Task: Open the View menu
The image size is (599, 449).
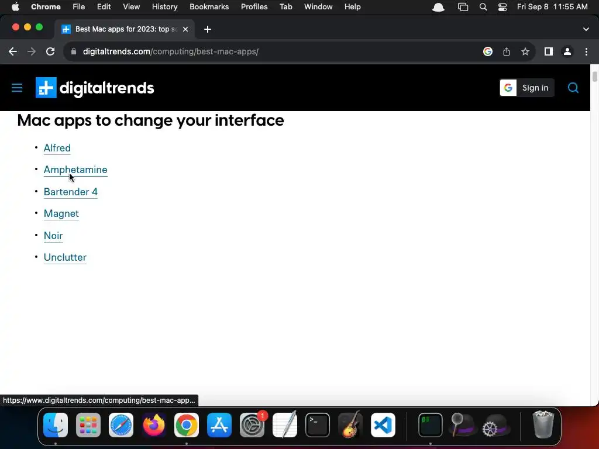Action: [x=132, y=7]
